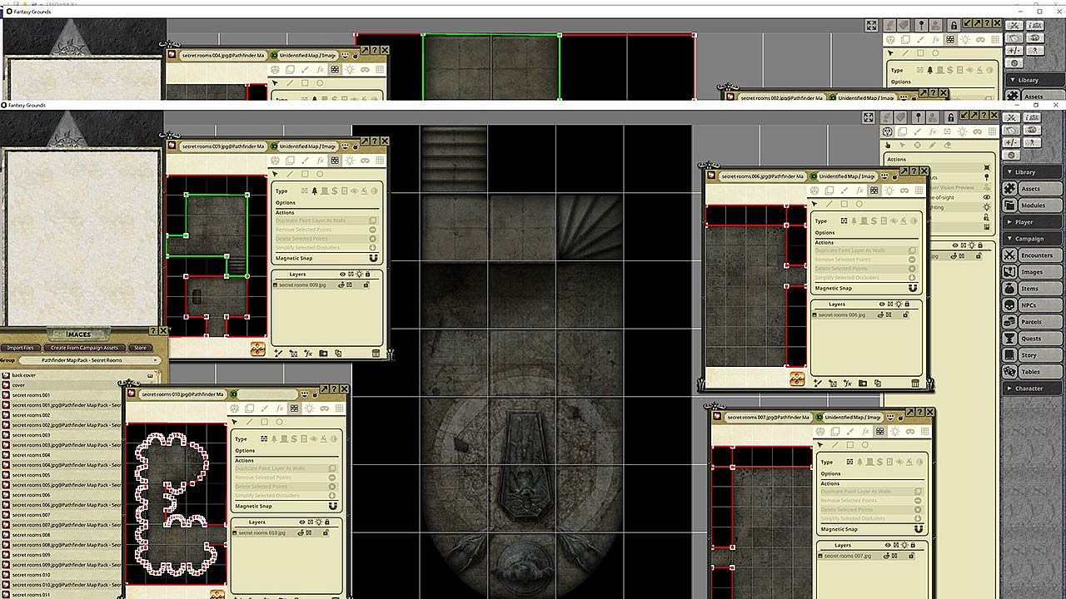Open mask tab in secret rooms 010 toolbar
Image resolution: width=1066 pixels, height=599 pixels.
click(323, 408)
